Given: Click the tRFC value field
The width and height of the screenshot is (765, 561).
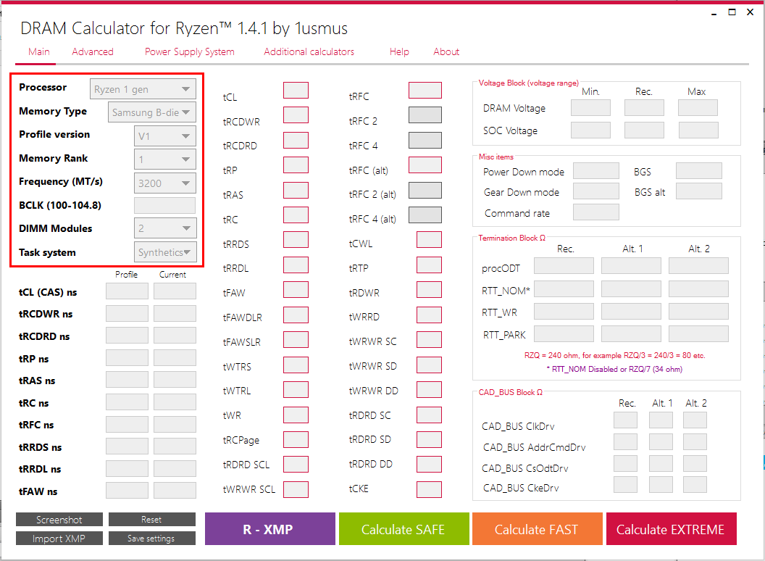Looking at the screenshot, I should pos(425,91).
